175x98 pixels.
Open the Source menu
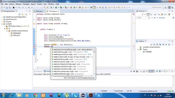click(11, 4)
